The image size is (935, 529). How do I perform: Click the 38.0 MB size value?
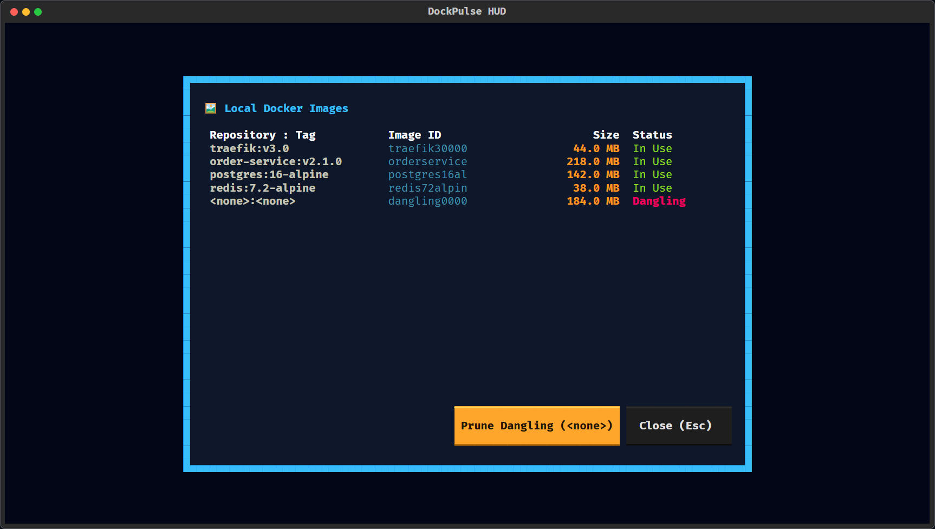(x=596, y=188)
